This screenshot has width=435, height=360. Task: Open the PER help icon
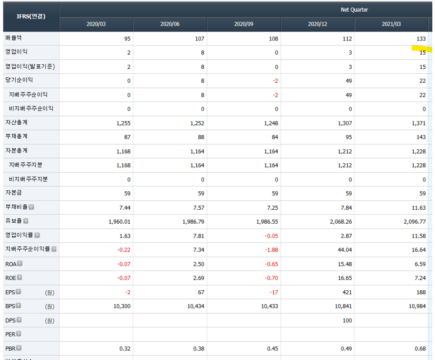click(18, 333)
